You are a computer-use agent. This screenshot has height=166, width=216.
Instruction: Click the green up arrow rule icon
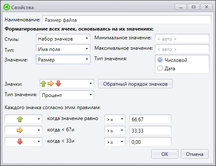(x=20, y=119)
